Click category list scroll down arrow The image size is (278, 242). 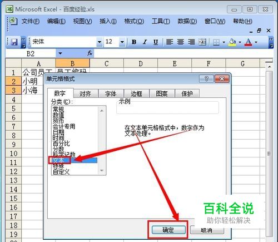point(102,170)
